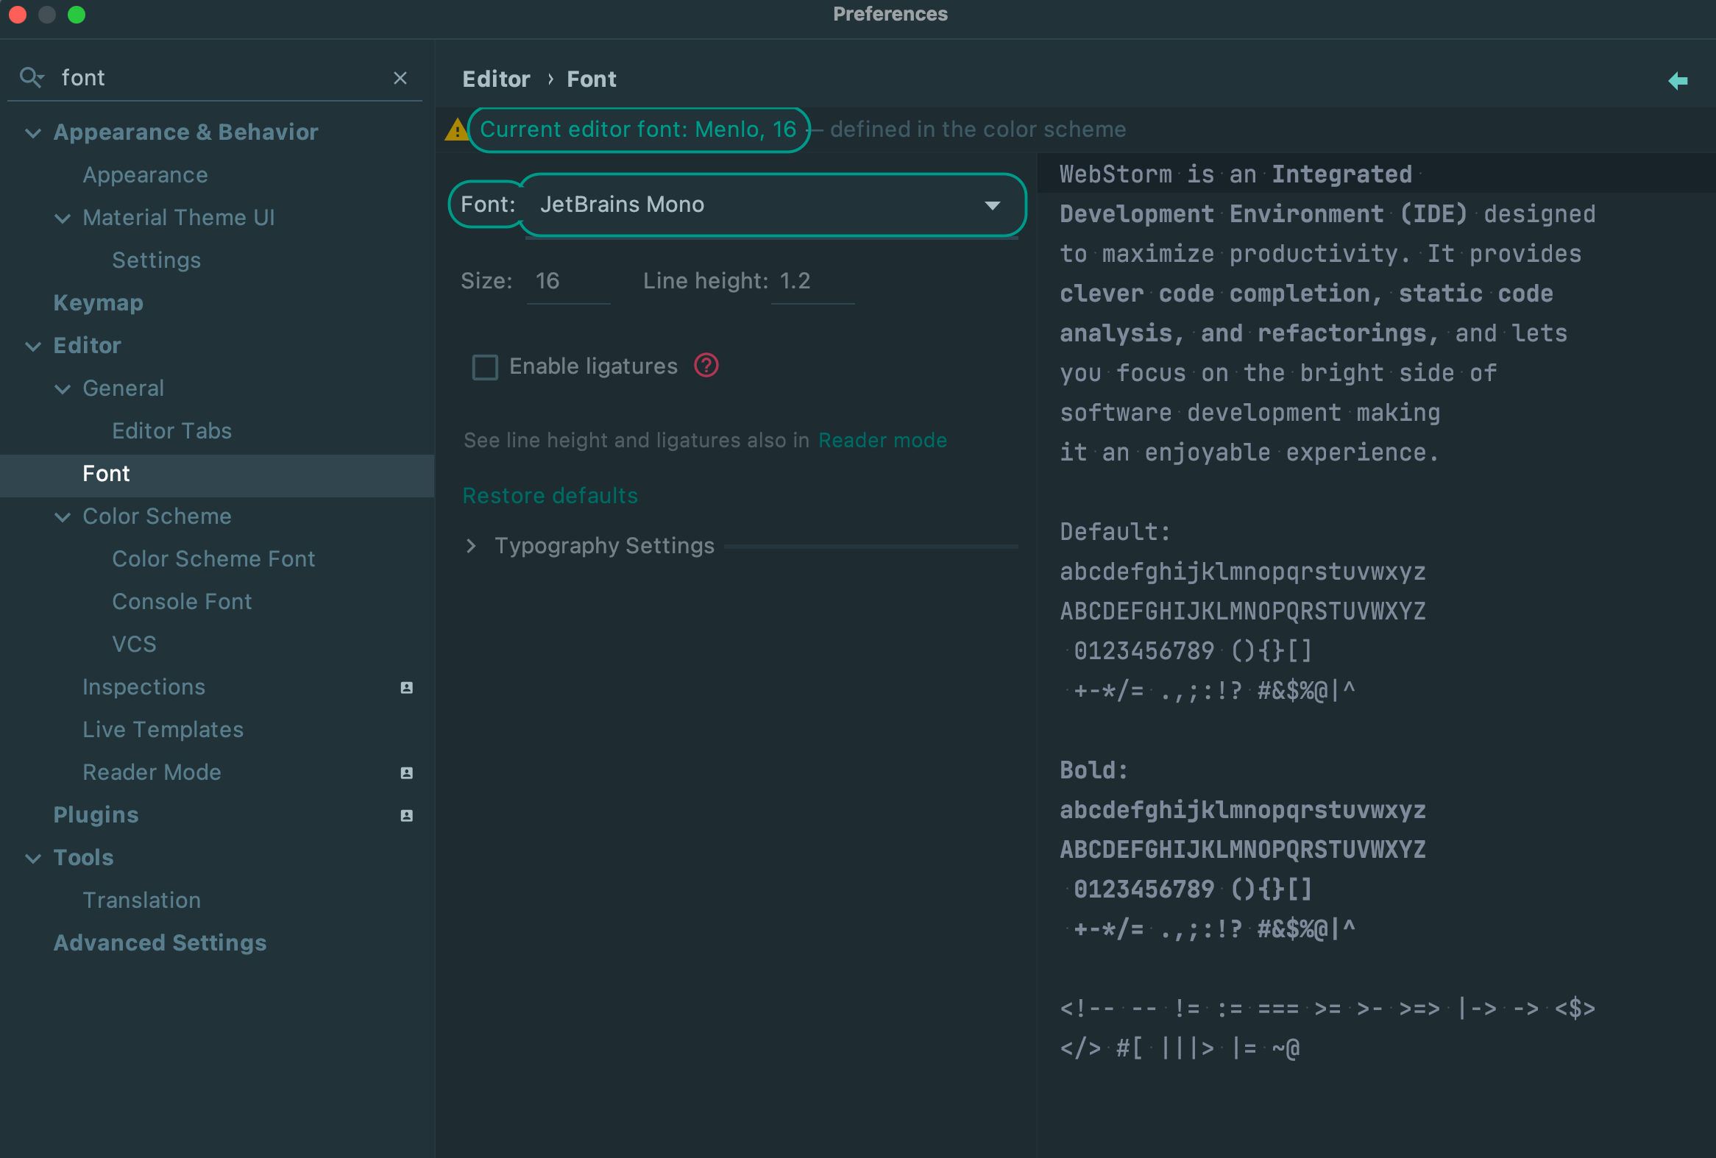
Task: Click the profile badge beside Reader Mode
Action: click(x=405, y=772)
